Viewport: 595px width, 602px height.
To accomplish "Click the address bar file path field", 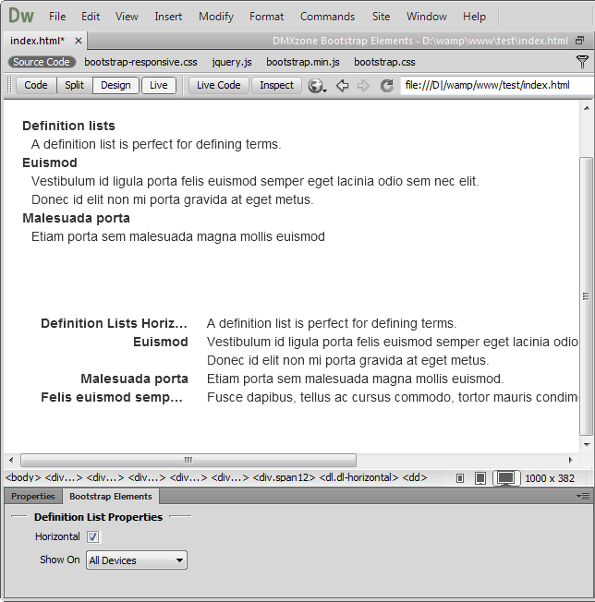I will 497,85.
